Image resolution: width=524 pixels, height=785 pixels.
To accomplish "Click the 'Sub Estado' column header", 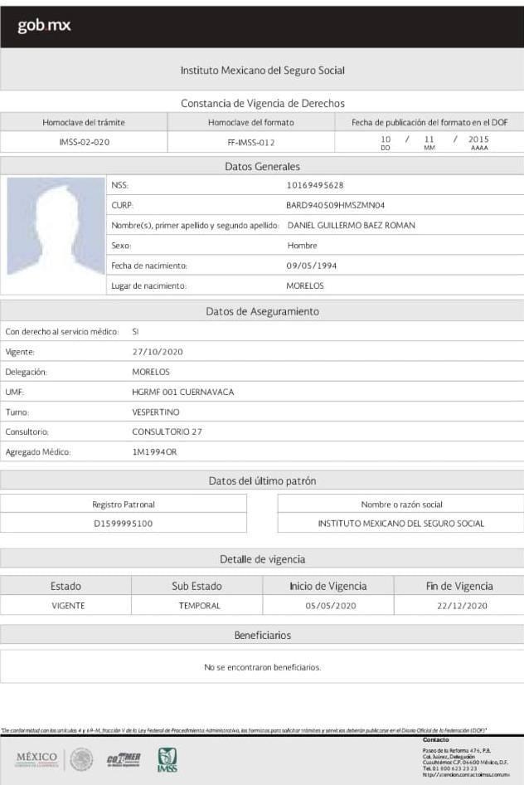I will (197, 586).
